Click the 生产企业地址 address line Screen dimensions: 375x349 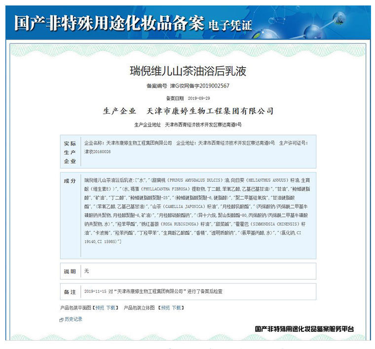click(188, 125)
